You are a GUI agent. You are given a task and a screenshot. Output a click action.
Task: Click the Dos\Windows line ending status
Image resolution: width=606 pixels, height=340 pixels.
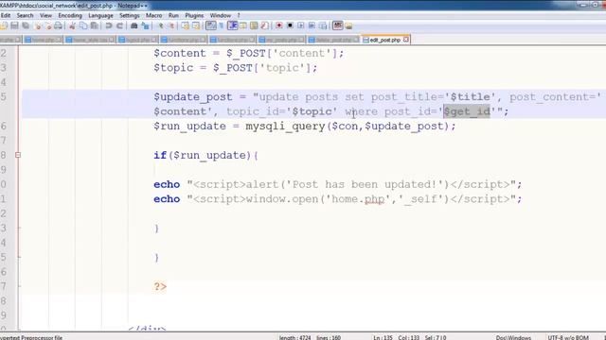tap(513, 337)
